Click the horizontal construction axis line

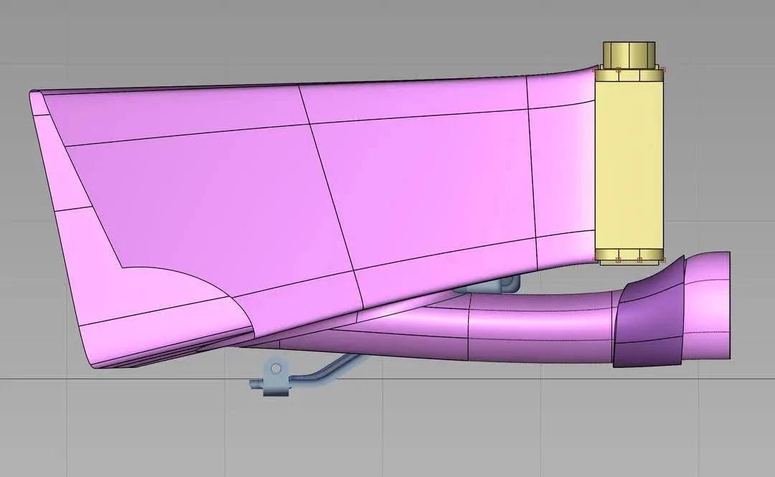click(144, 378)
